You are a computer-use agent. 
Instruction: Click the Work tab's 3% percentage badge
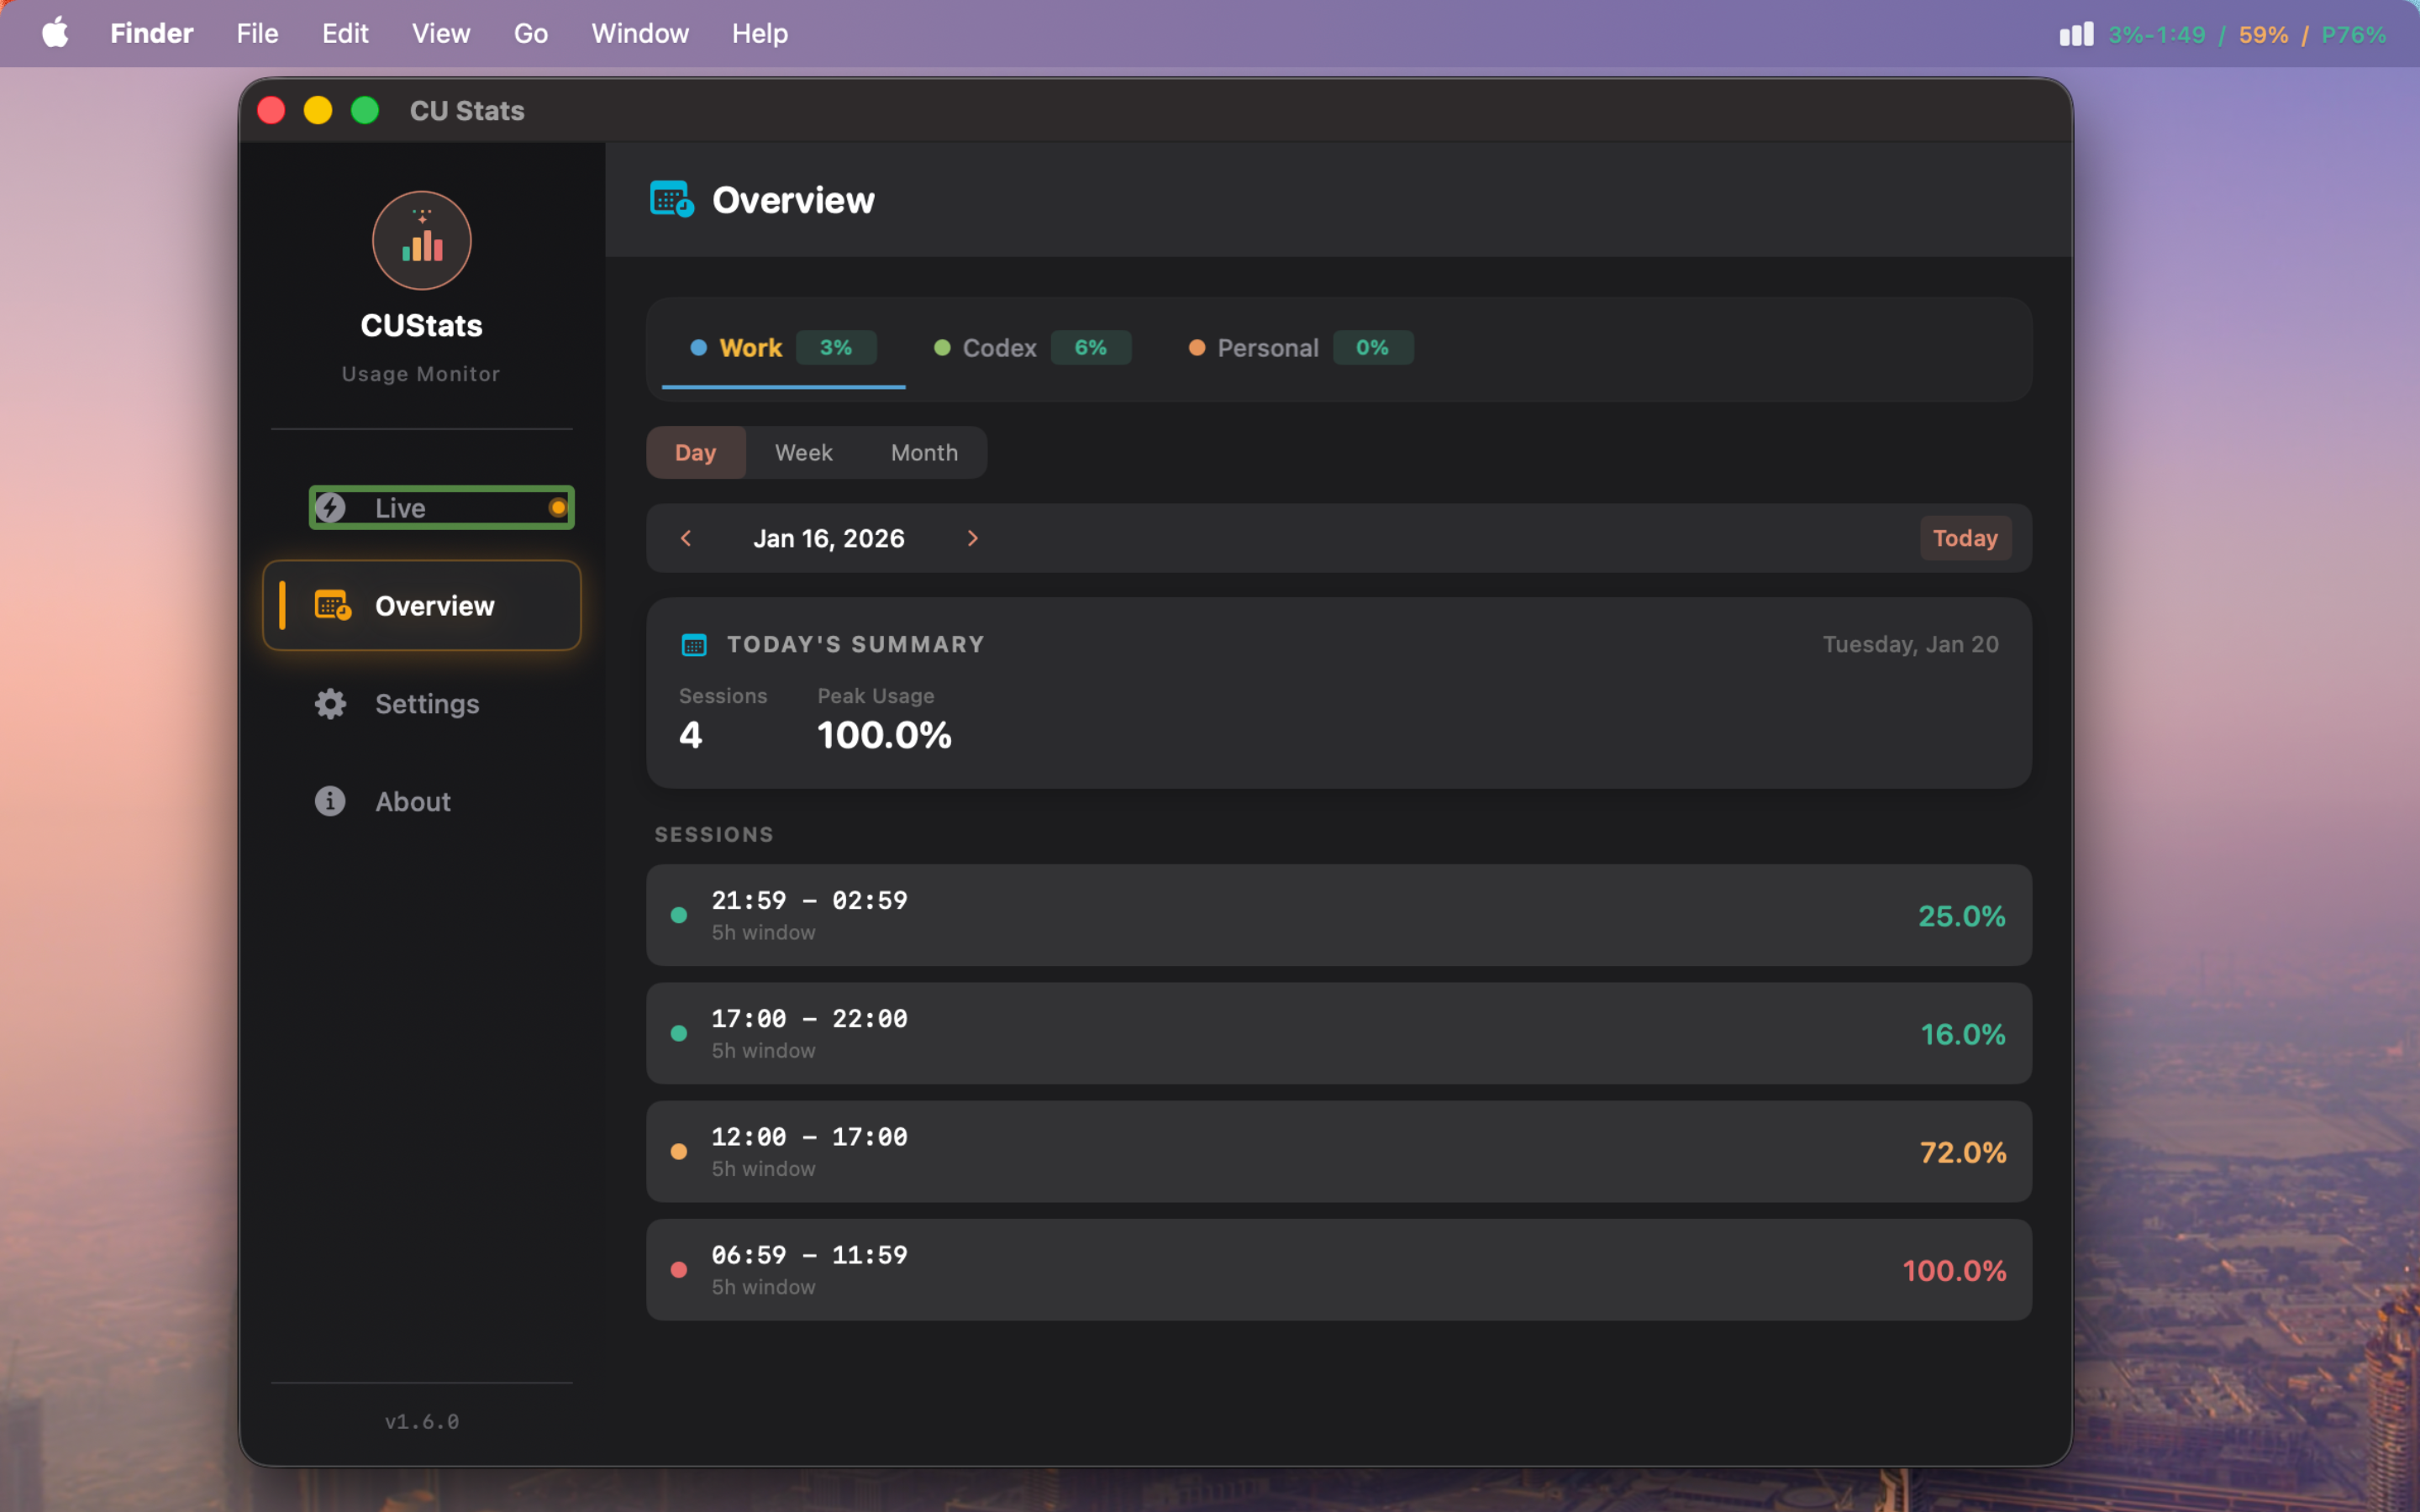[x=836, y=347]
